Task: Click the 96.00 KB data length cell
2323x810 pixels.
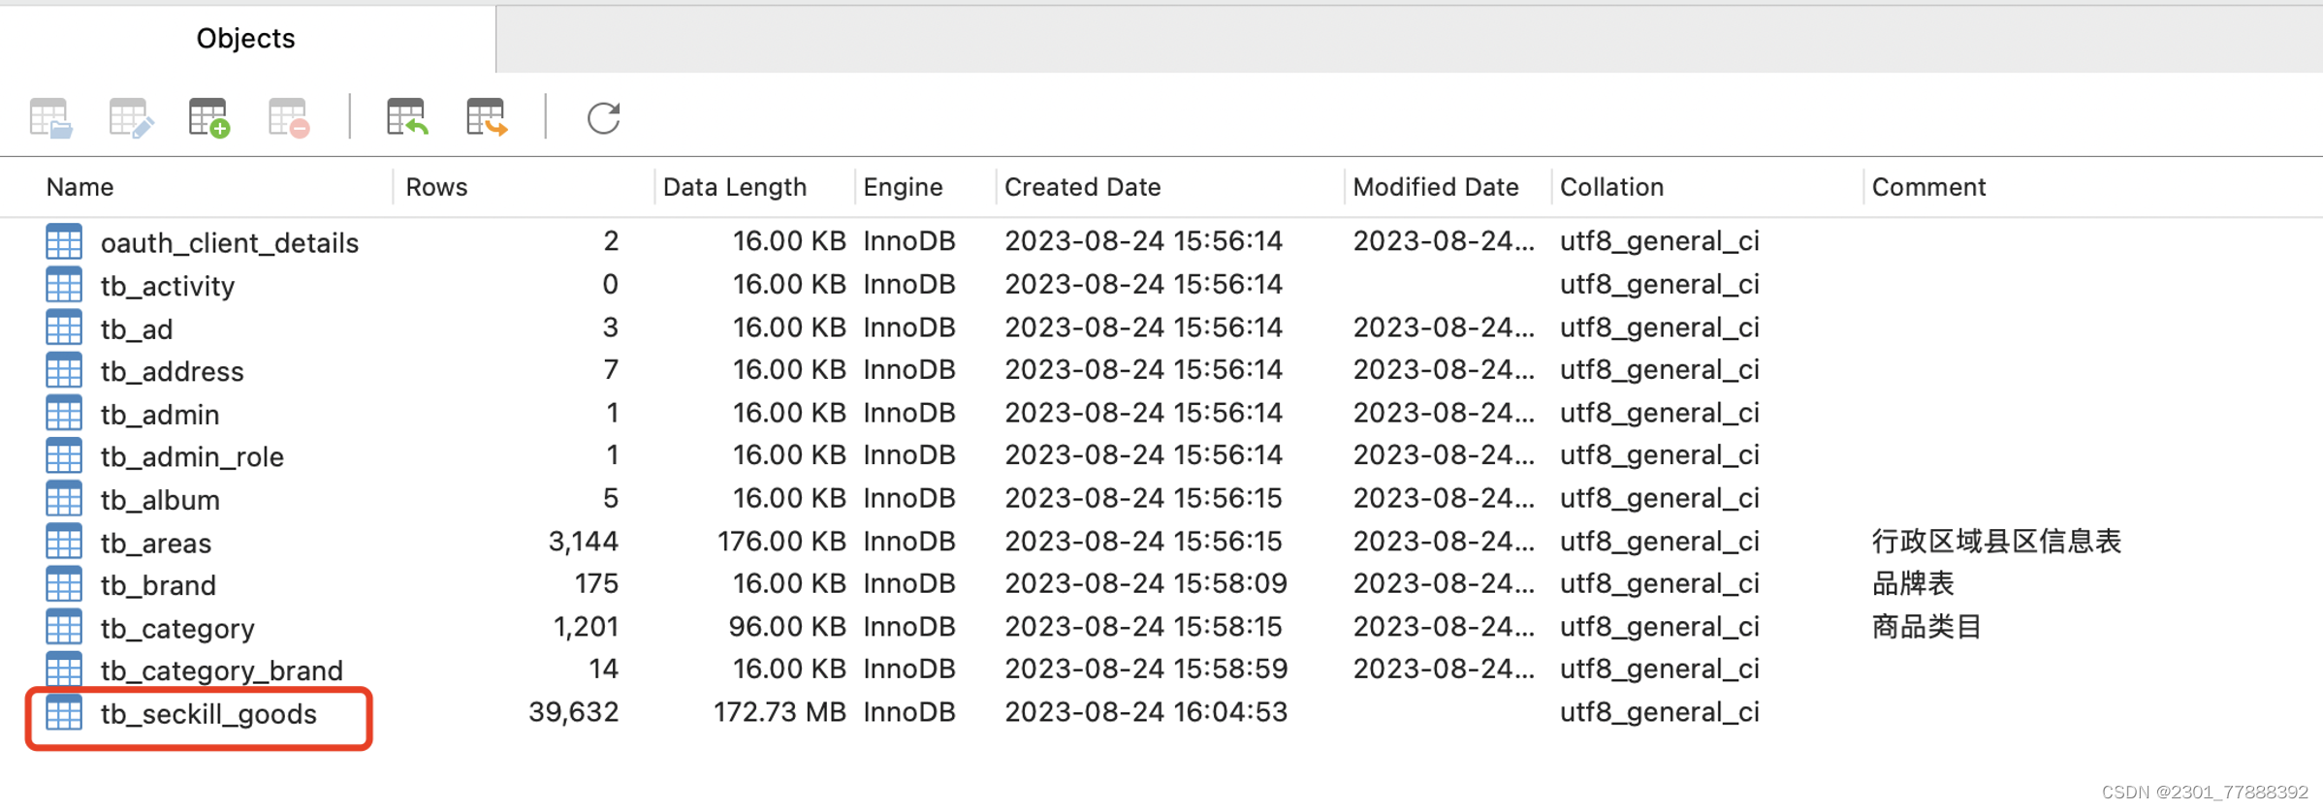Action: (x=787, y=626)
